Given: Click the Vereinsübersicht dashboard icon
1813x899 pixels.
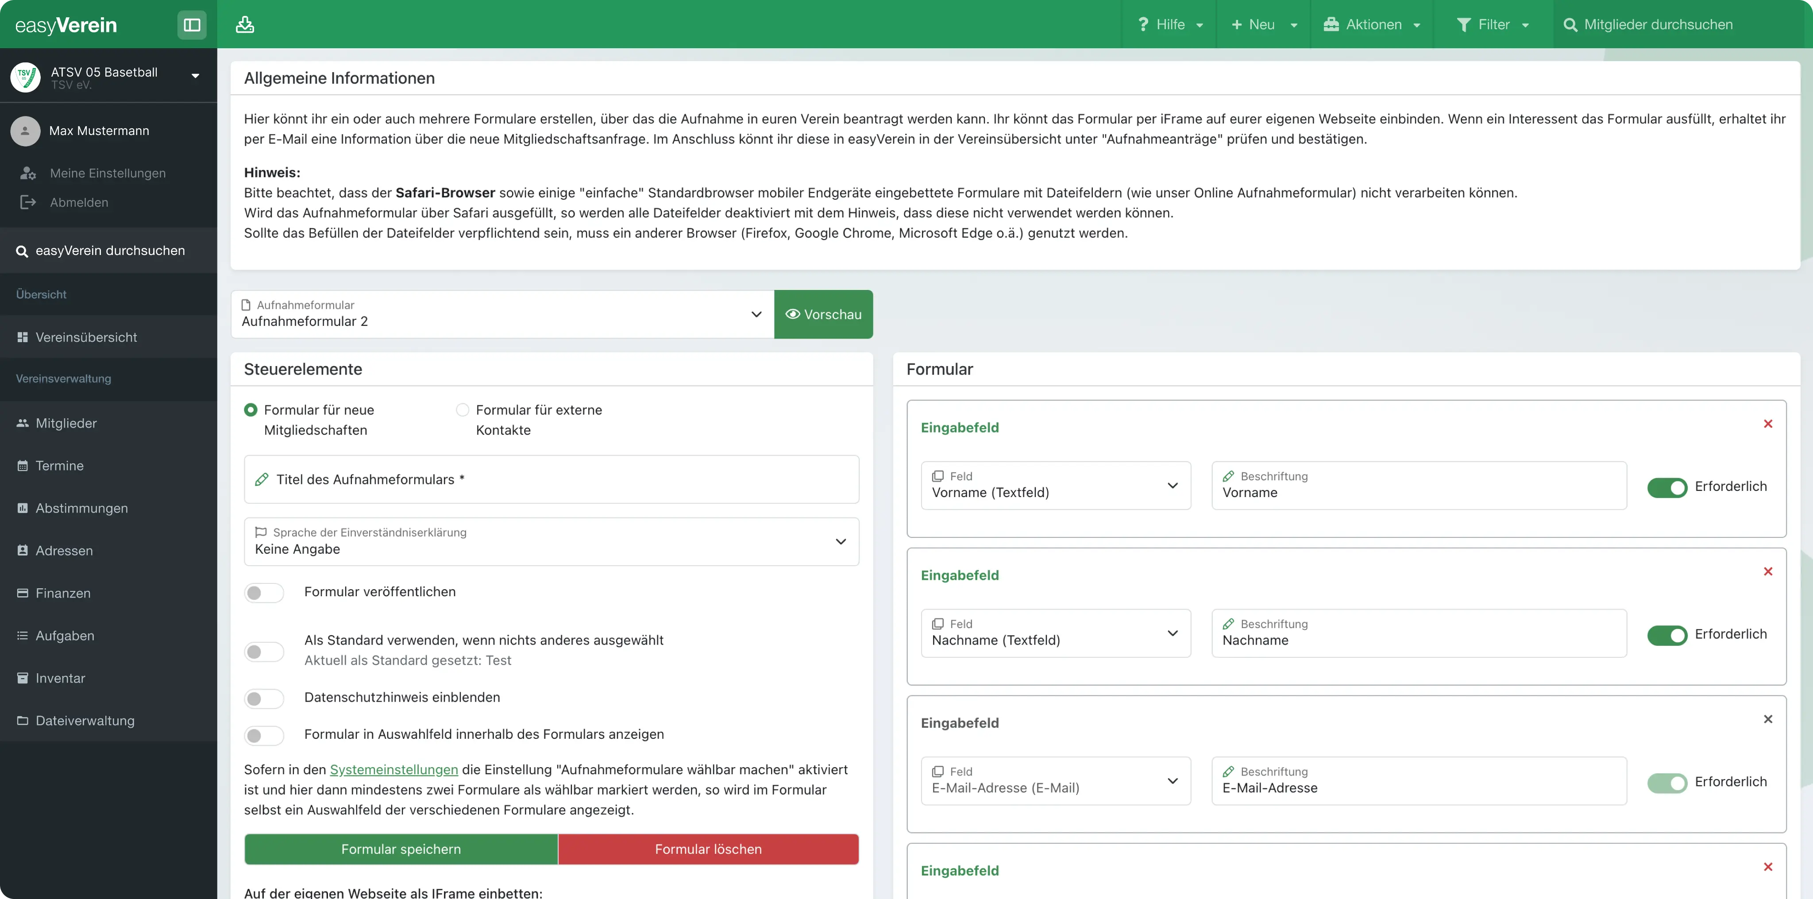Looking at the screenshot, I should pyautogui.click(x=23, y=337).
